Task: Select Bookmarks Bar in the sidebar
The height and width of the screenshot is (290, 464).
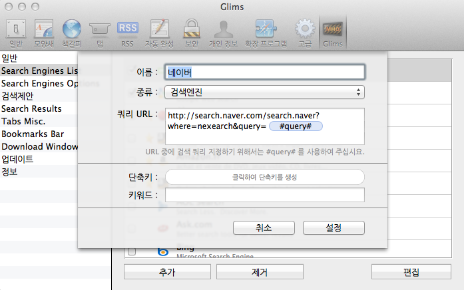Action: [39, 134]
